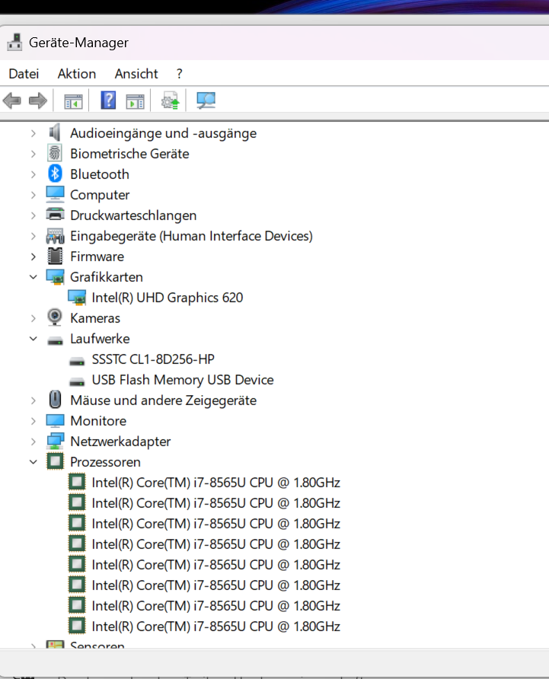Click the Geräte-Manager title bar icon

coord(14,43)
